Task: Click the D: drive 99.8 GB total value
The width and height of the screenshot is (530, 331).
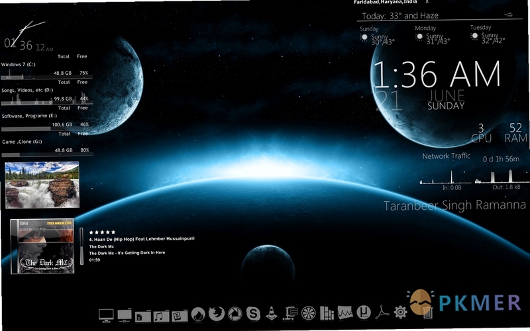Action: tap(63, 99)
